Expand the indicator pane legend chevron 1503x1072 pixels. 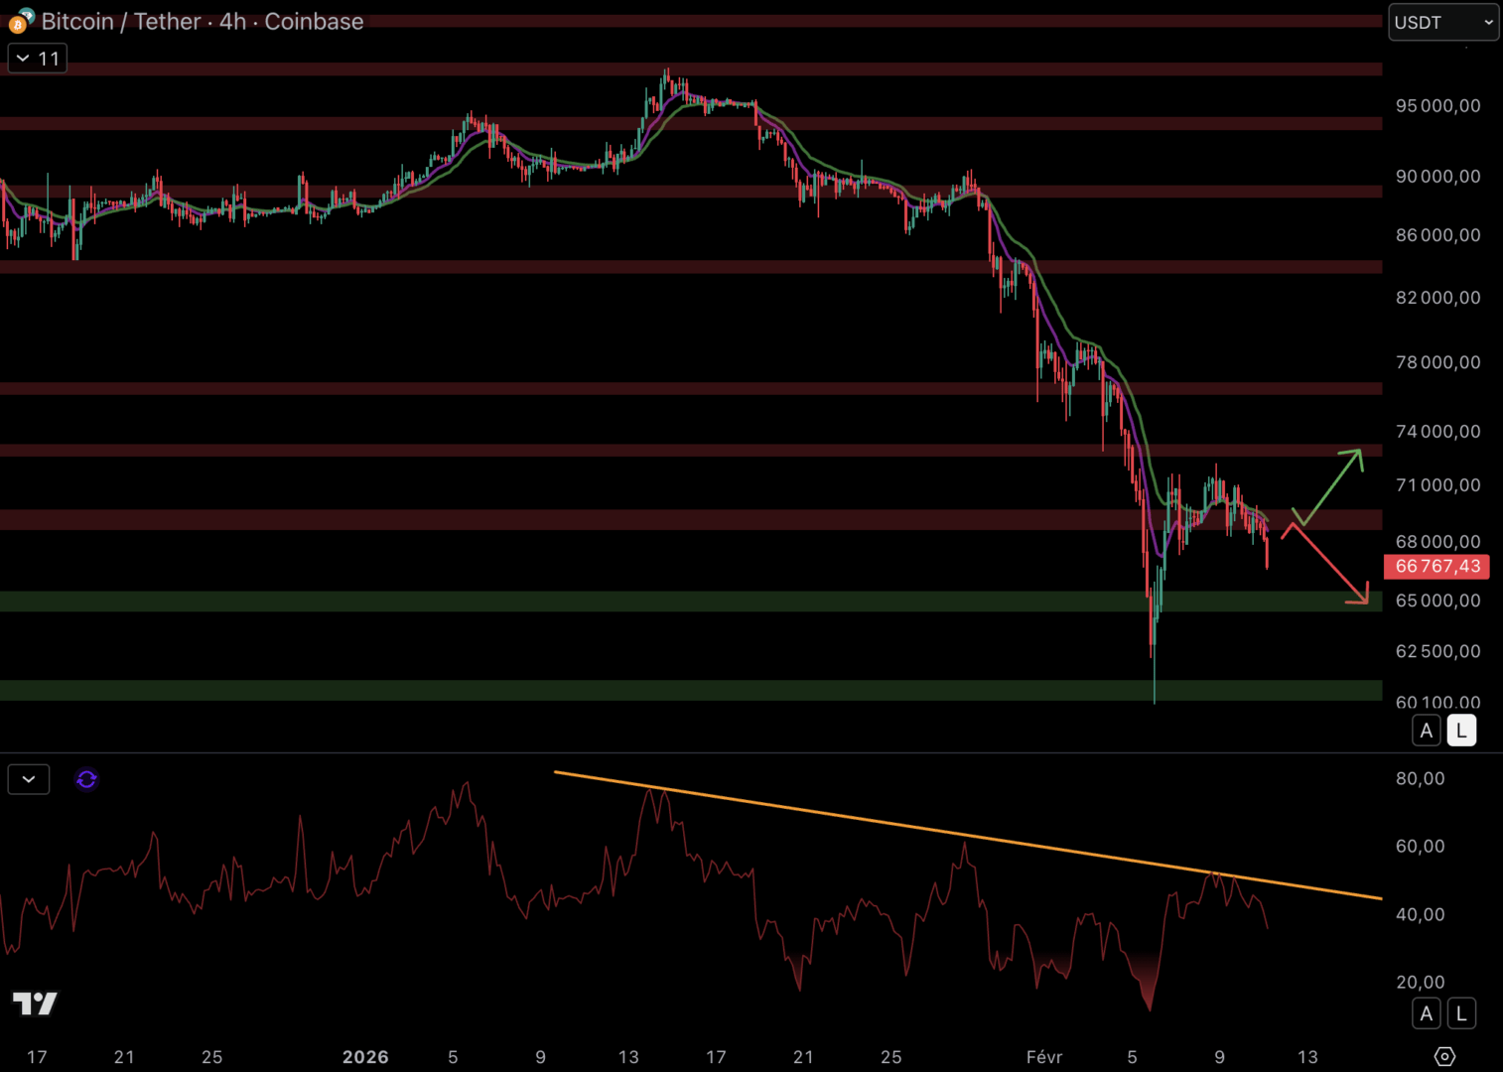[x=29, y=779]
